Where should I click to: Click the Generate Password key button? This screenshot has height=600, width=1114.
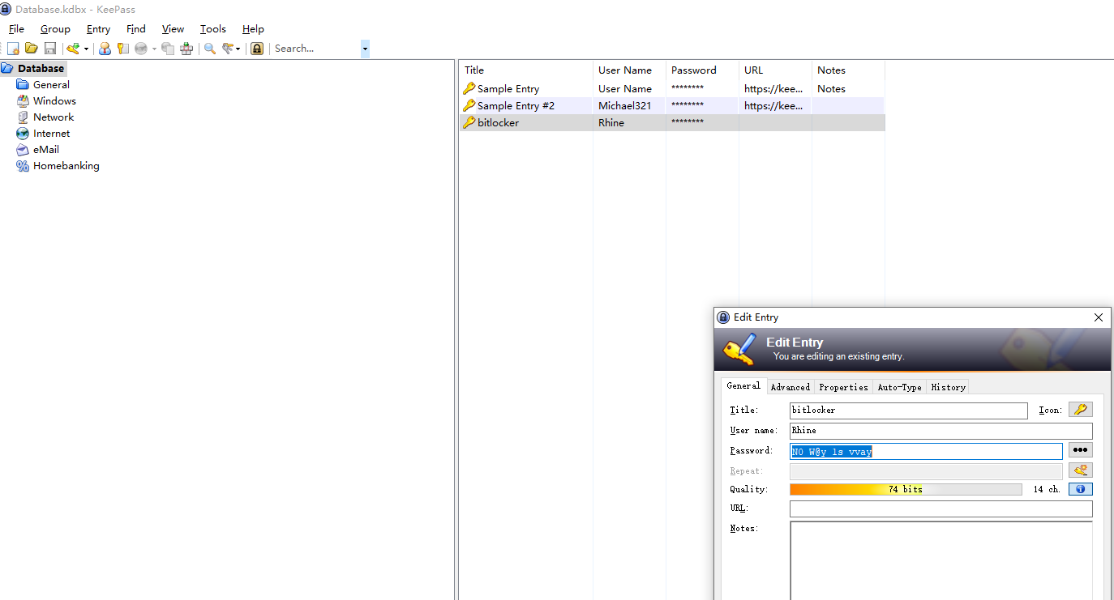point(1080,470)
